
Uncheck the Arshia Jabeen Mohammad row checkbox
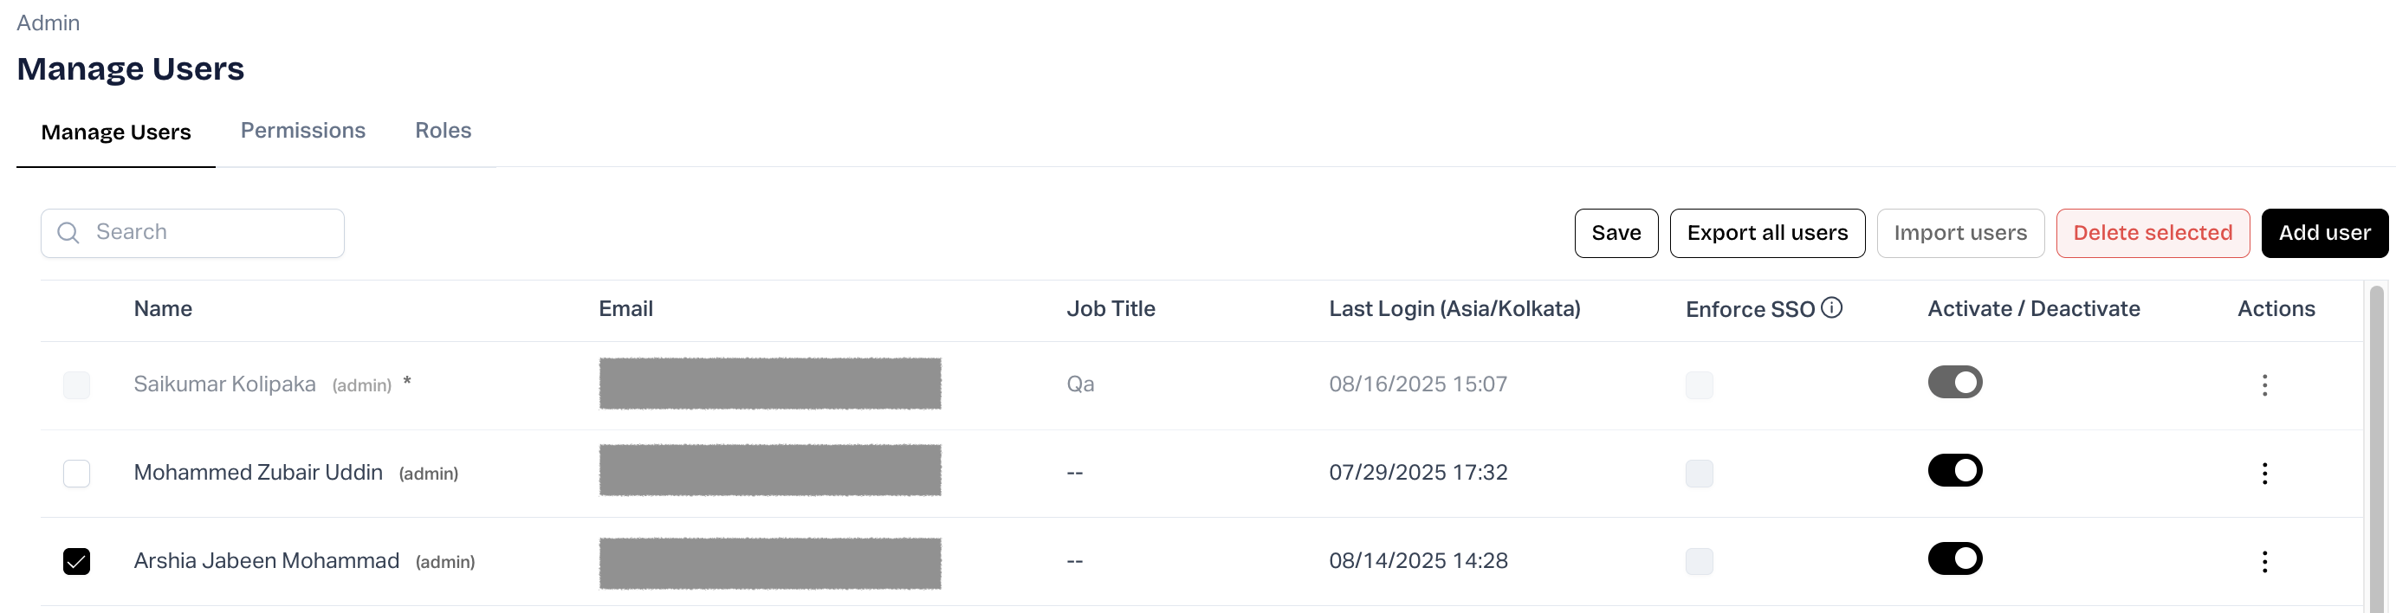coord(76,561)
